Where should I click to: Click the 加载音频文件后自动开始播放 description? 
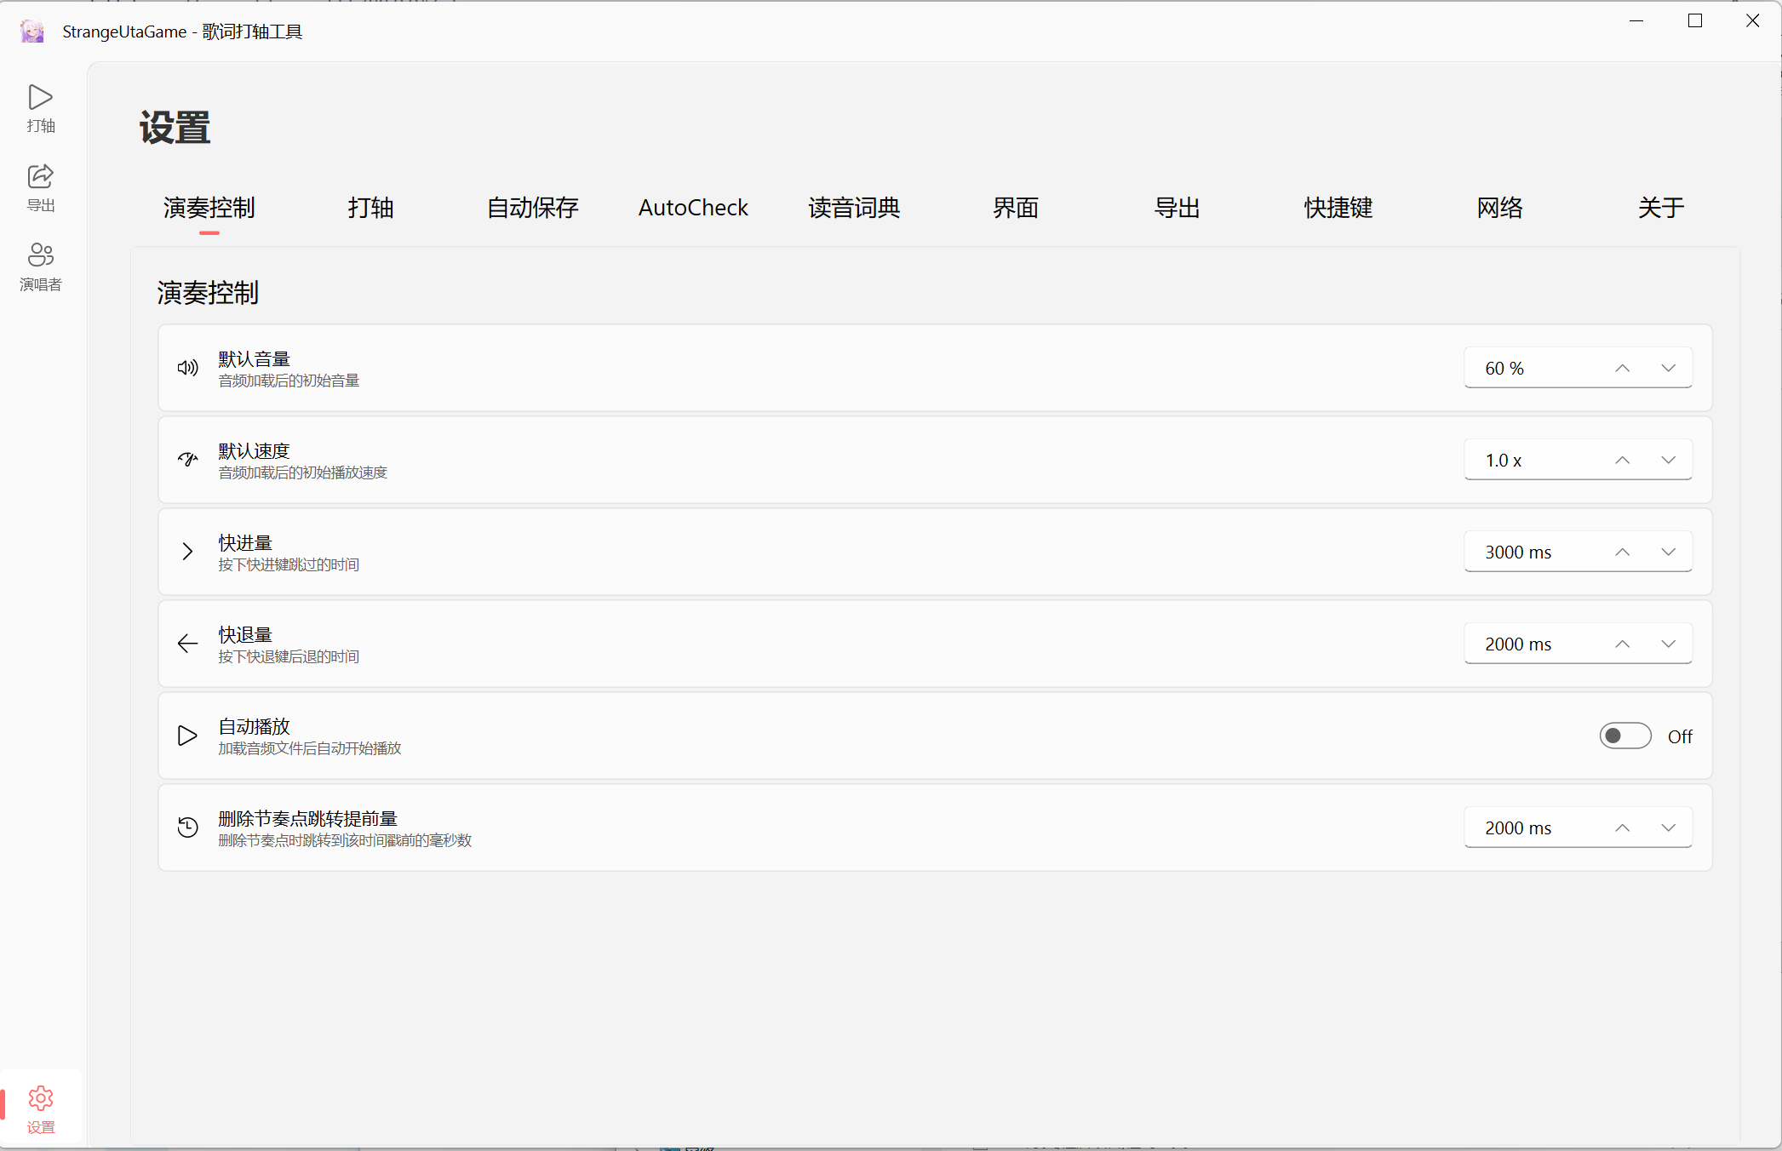pos(309,748)
